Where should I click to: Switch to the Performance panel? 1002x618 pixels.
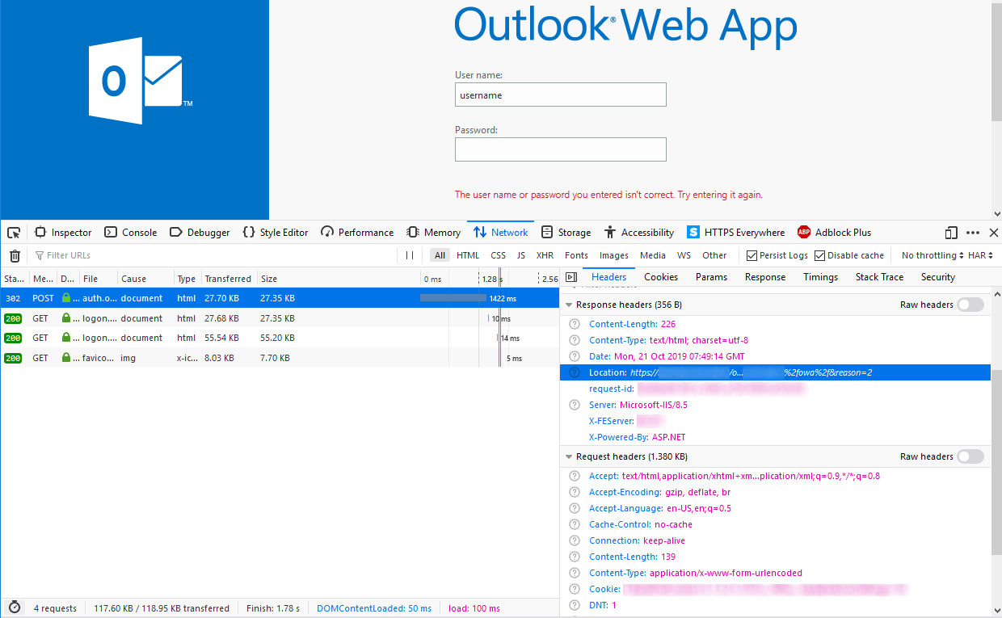[x=357, y=233]
